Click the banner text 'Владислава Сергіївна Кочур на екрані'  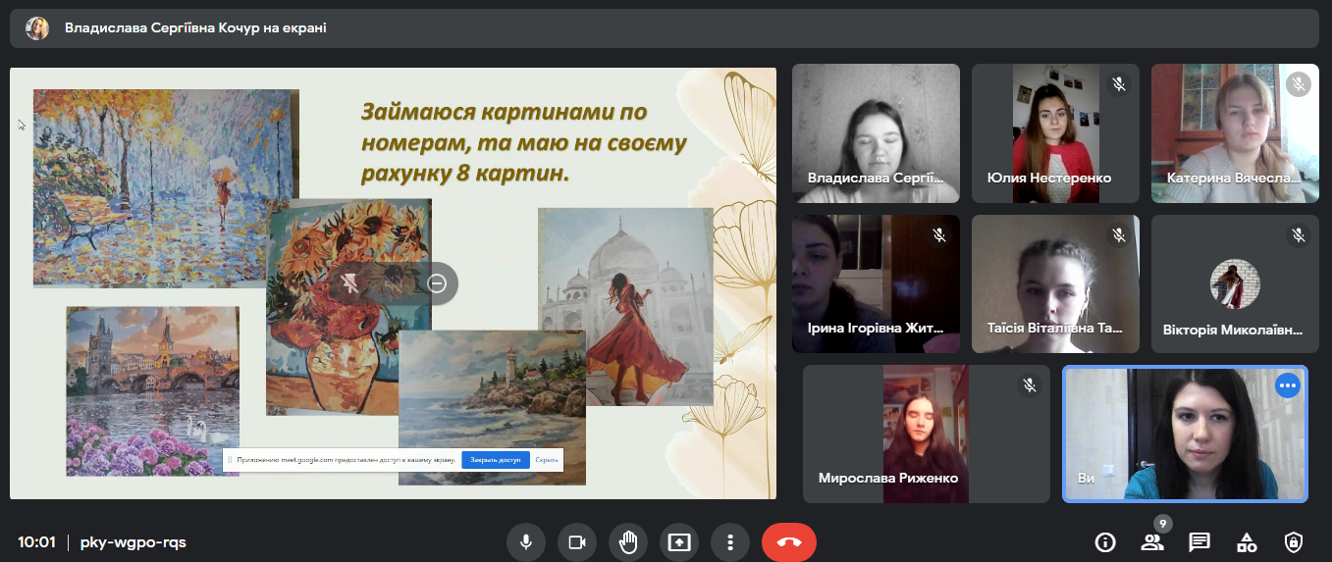(195, 27)
